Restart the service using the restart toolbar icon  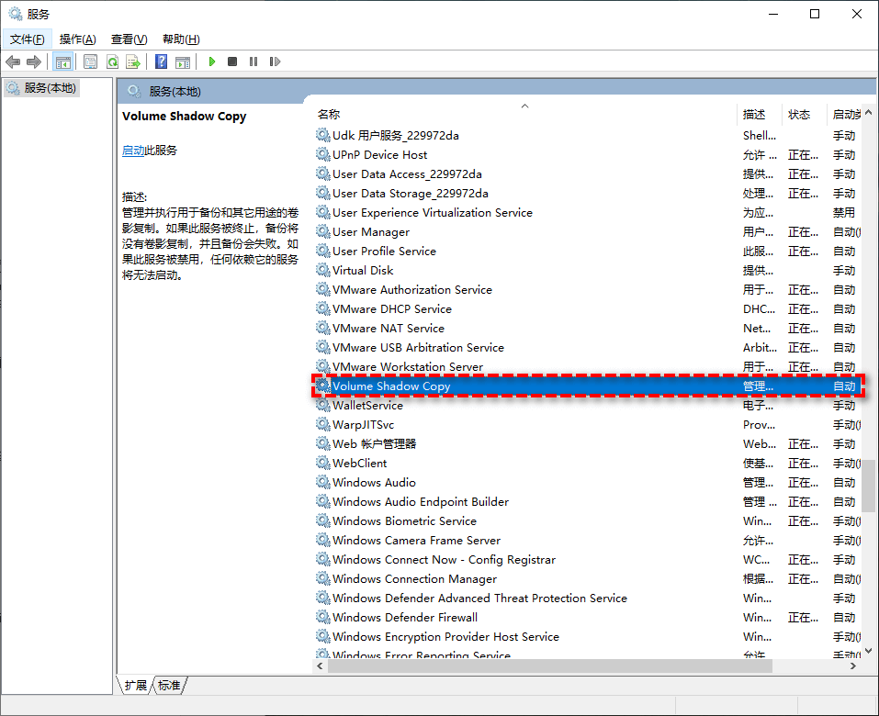click(275, 62)
